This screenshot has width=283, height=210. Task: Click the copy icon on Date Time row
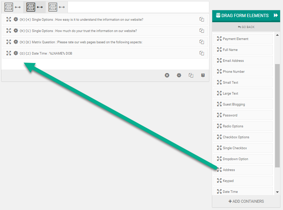202,53
